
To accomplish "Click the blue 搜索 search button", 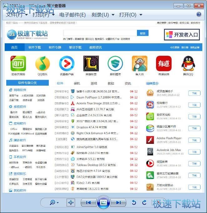I will (142, 33).
